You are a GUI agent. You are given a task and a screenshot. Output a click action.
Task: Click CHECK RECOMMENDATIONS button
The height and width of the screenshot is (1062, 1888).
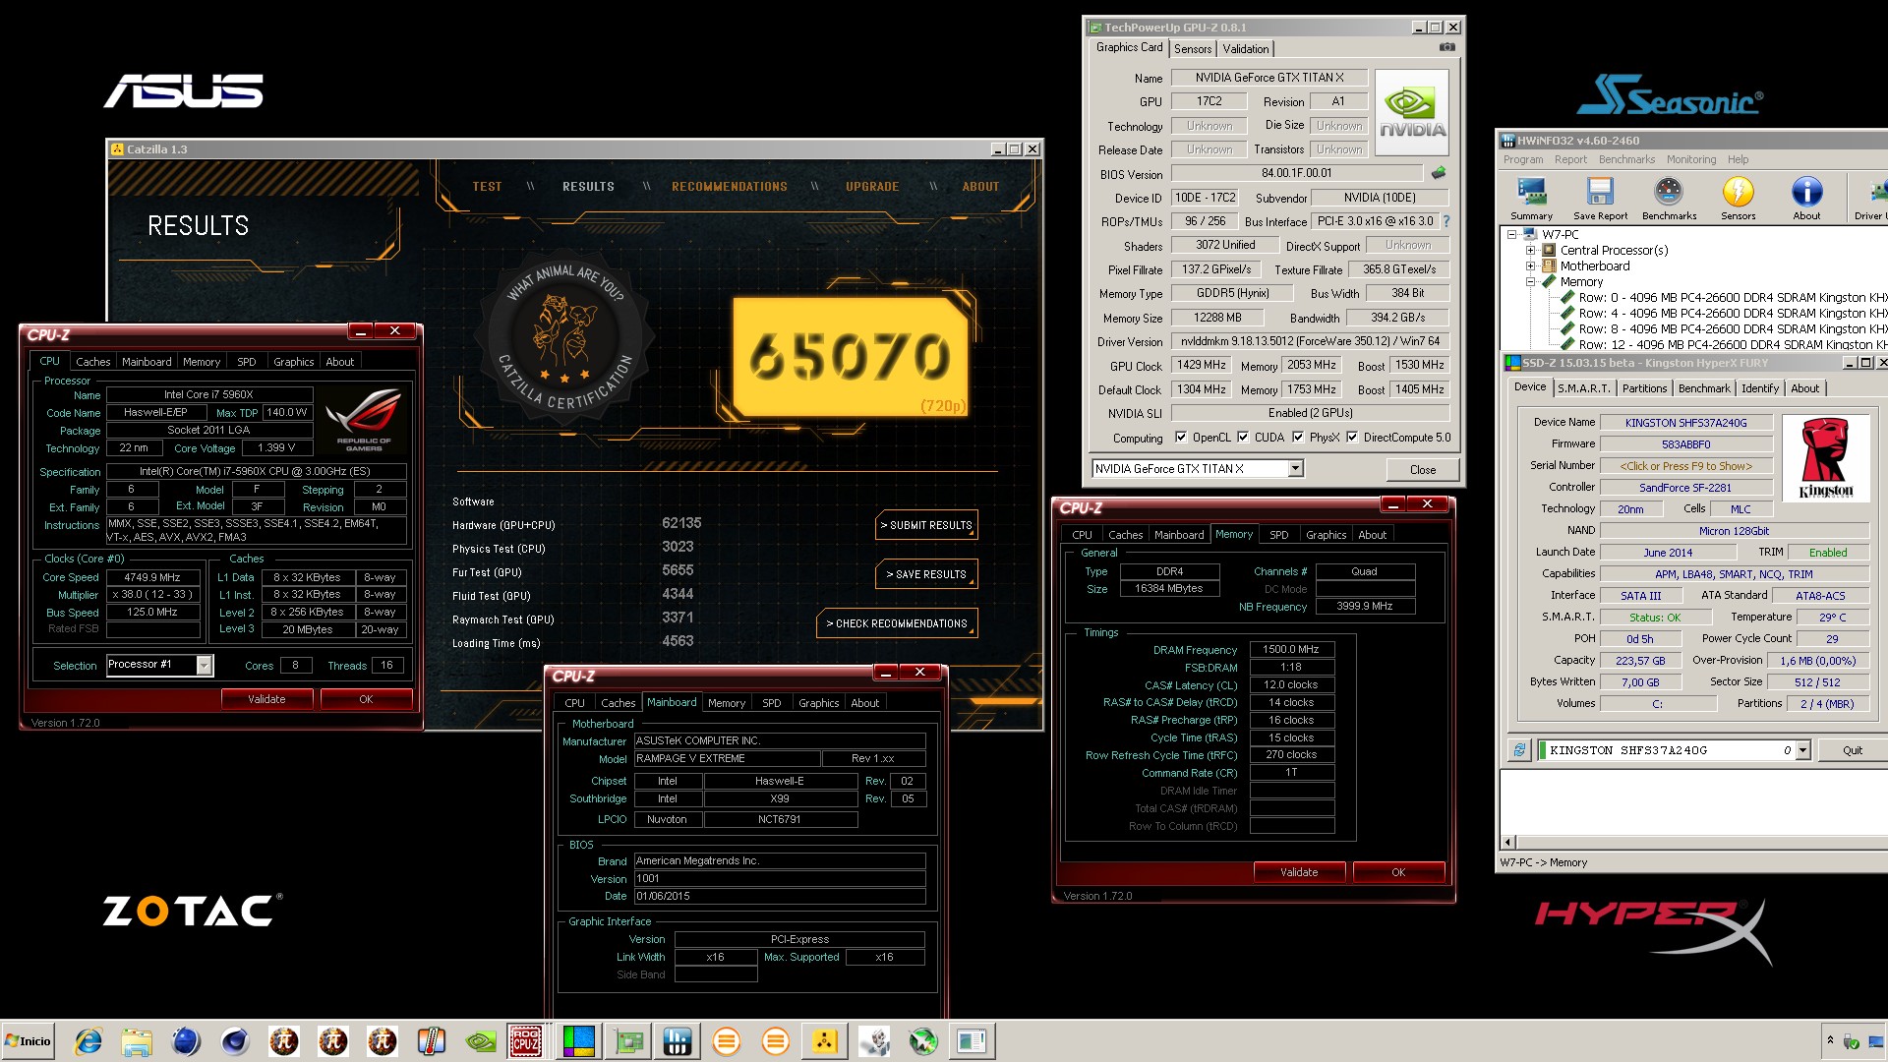(x=897, y=623)
